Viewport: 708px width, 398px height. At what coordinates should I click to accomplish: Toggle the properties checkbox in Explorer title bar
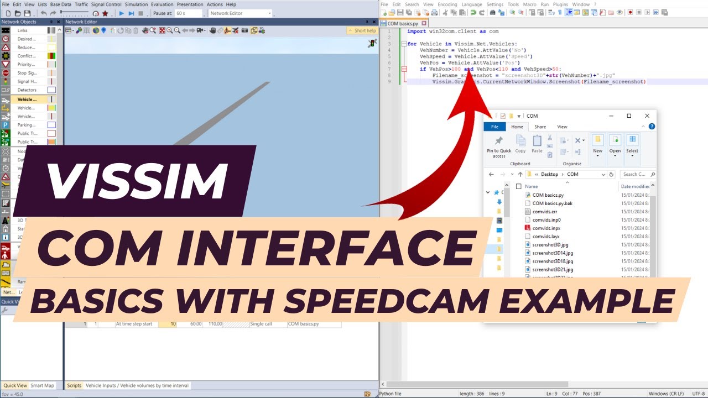click(x=503, y=116)
